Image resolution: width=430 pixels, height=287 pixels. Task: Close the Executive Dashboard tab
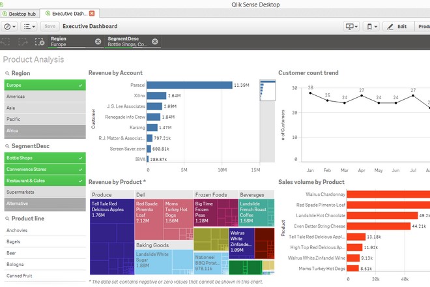coord(92,13)
